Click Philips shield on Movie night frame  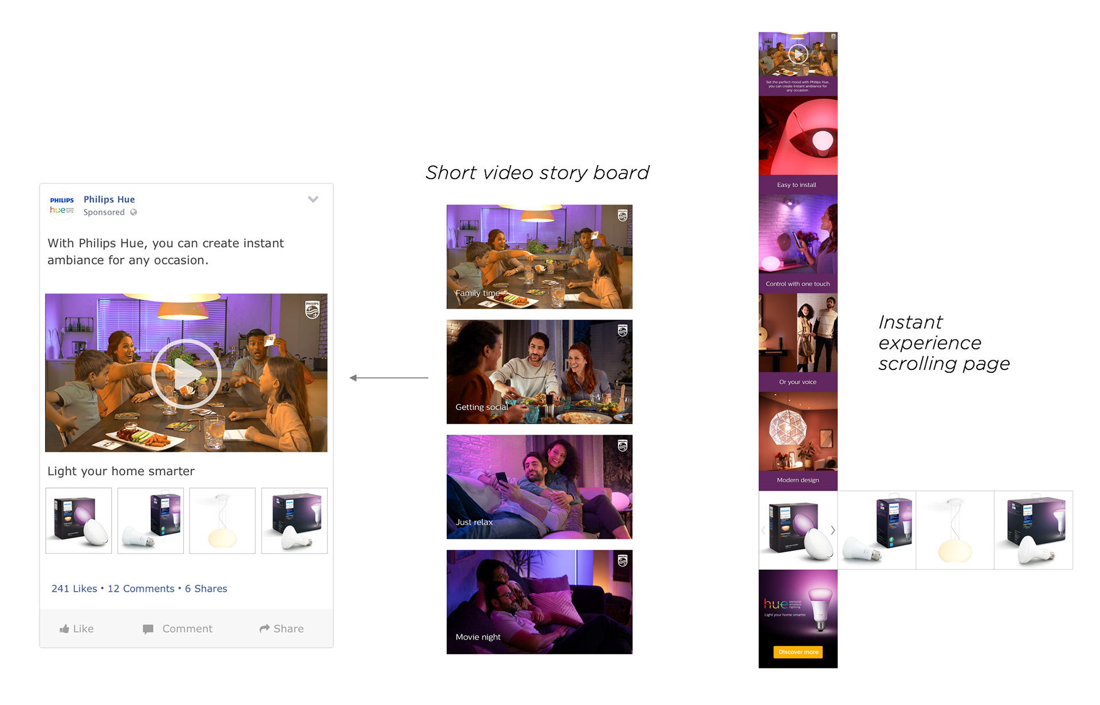coord(623,561)
